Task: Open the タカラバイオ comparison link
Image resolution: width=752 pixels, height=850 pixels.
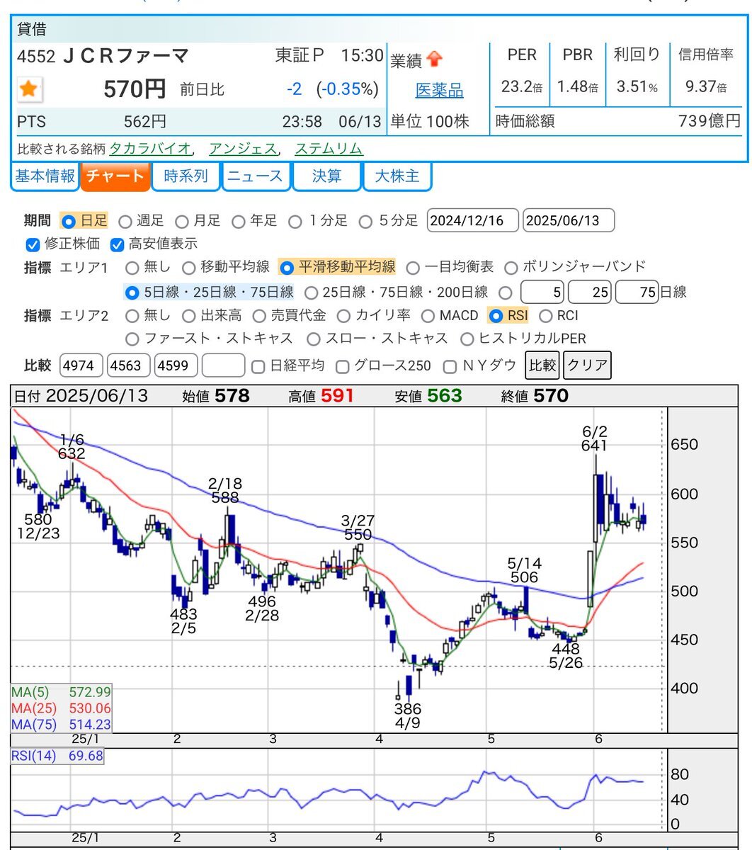Action: tap(149, 149)
